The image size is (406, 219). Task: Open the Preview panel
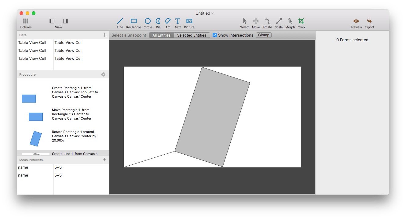[356, 23]
